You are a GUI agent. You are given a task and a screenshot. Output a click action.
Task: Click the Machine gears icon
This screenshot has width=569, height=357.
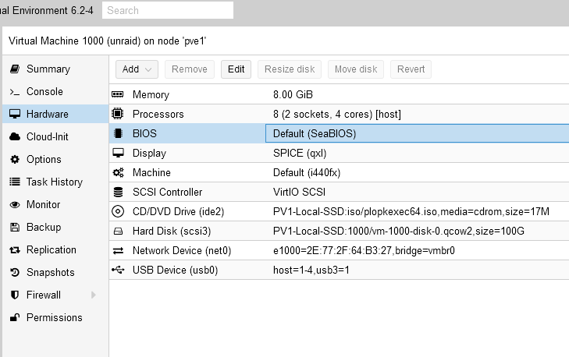point(118,172)
